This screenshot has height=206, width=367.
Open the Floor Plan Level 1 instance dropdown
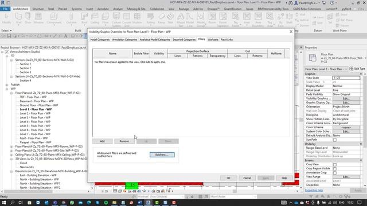pos(346,69)
